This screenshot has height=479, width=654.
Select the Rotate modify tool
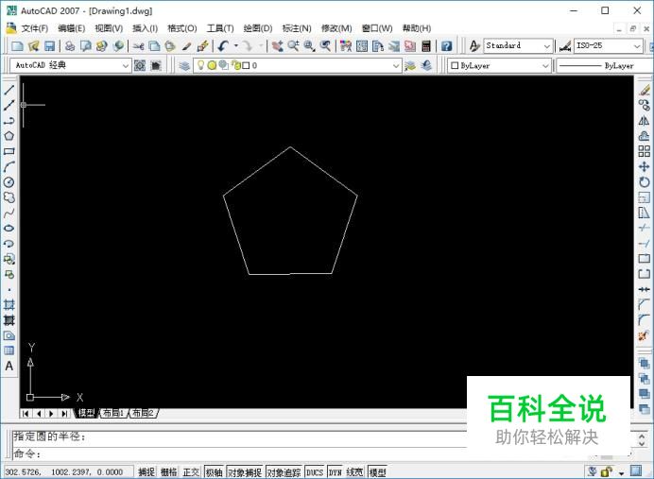(645, 182)
